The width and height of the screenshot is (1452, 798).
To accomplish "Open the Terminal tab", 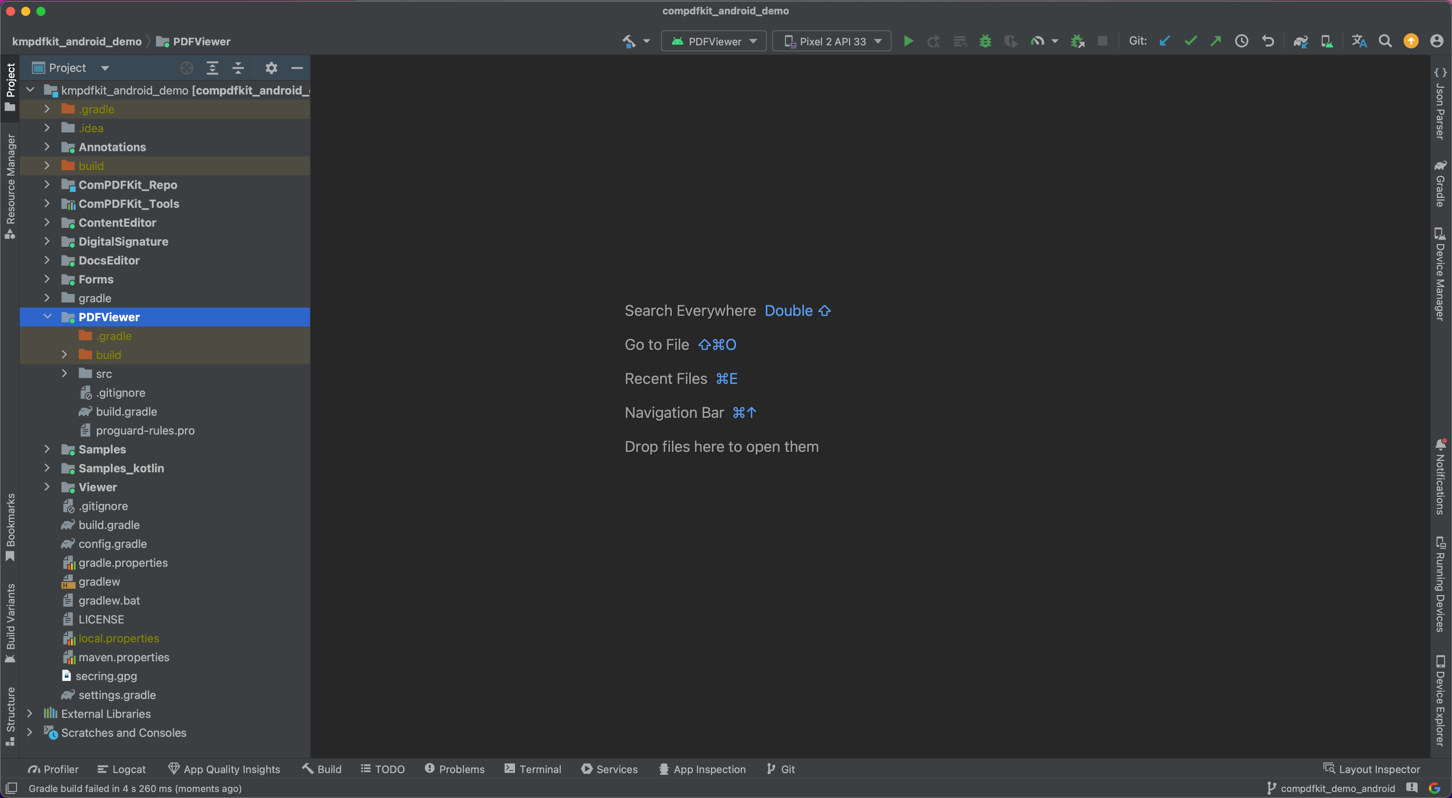I will pyautogui.click(x=533, y=769).
